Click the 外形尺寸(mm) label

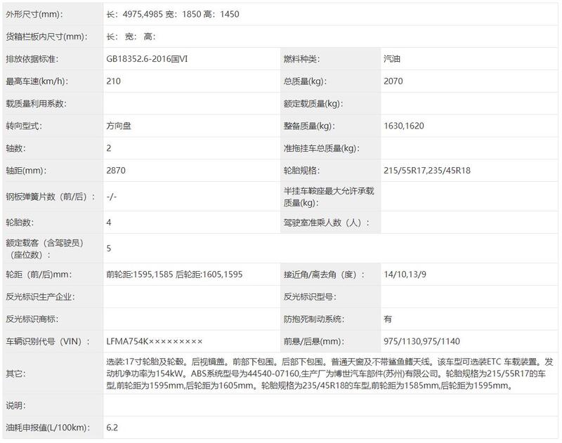coord(34,14)
